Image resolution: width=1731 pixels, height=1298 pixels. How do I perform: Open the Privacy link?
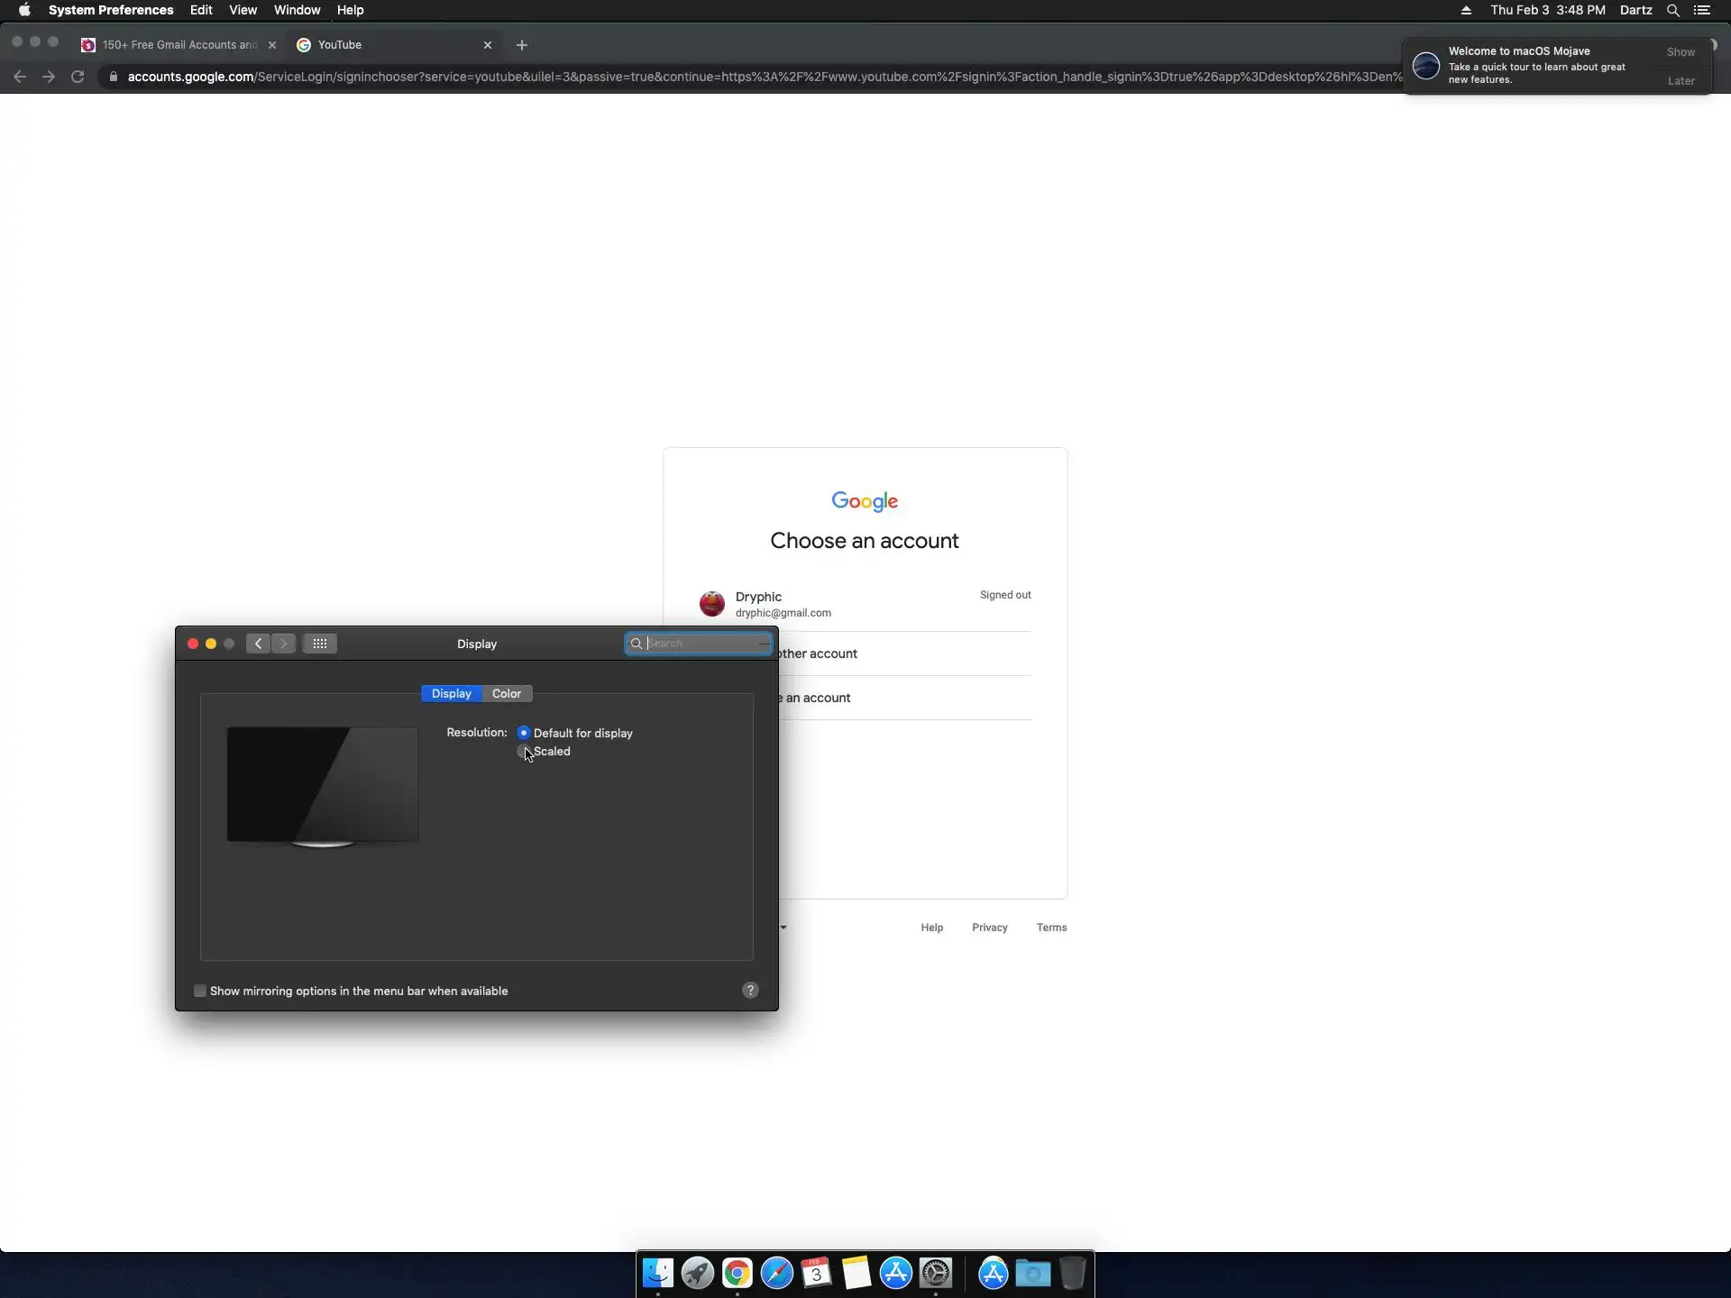pos(989,928)
